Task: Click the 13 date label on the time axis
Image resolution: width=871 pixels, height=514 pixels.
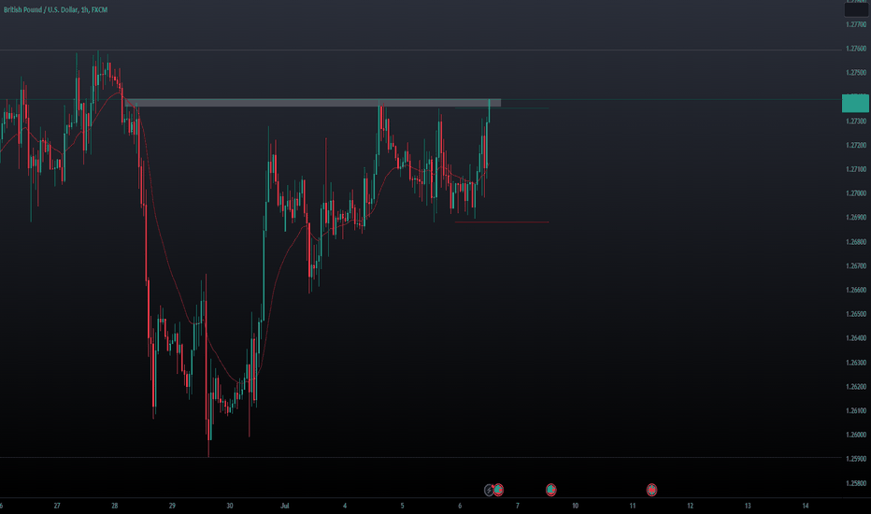Action: pyautogui.click(x=748, y=506)
